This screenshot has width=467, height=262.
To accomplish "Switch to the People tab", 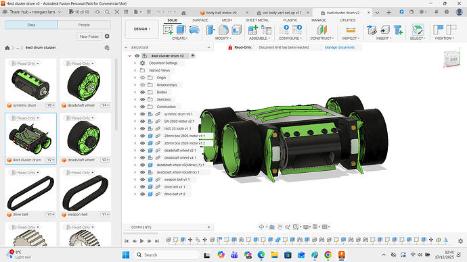I will (x=84, y=25).
